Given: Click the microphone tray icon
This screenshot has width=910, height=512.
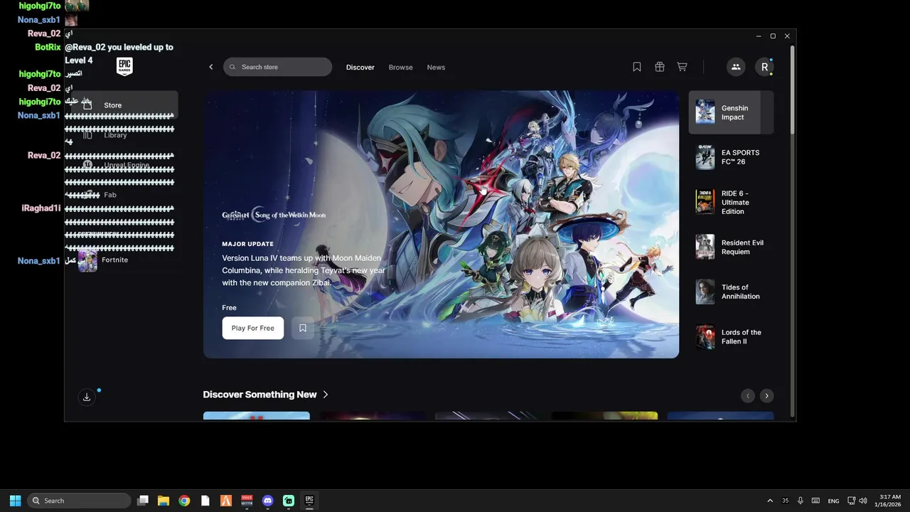Looking at the screenshot, I should 801,501.
